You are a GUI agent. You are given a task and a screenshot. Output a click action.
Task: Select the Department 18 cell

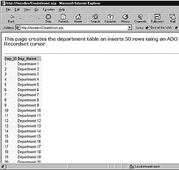tap(29, 152)
